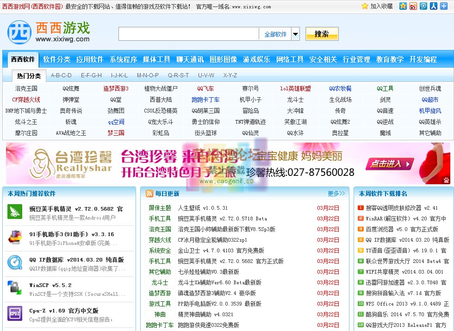This screenshot has width=454, height=331.
Task: Open the Sina Weibo share icon
Action: [x=413, y=6]
